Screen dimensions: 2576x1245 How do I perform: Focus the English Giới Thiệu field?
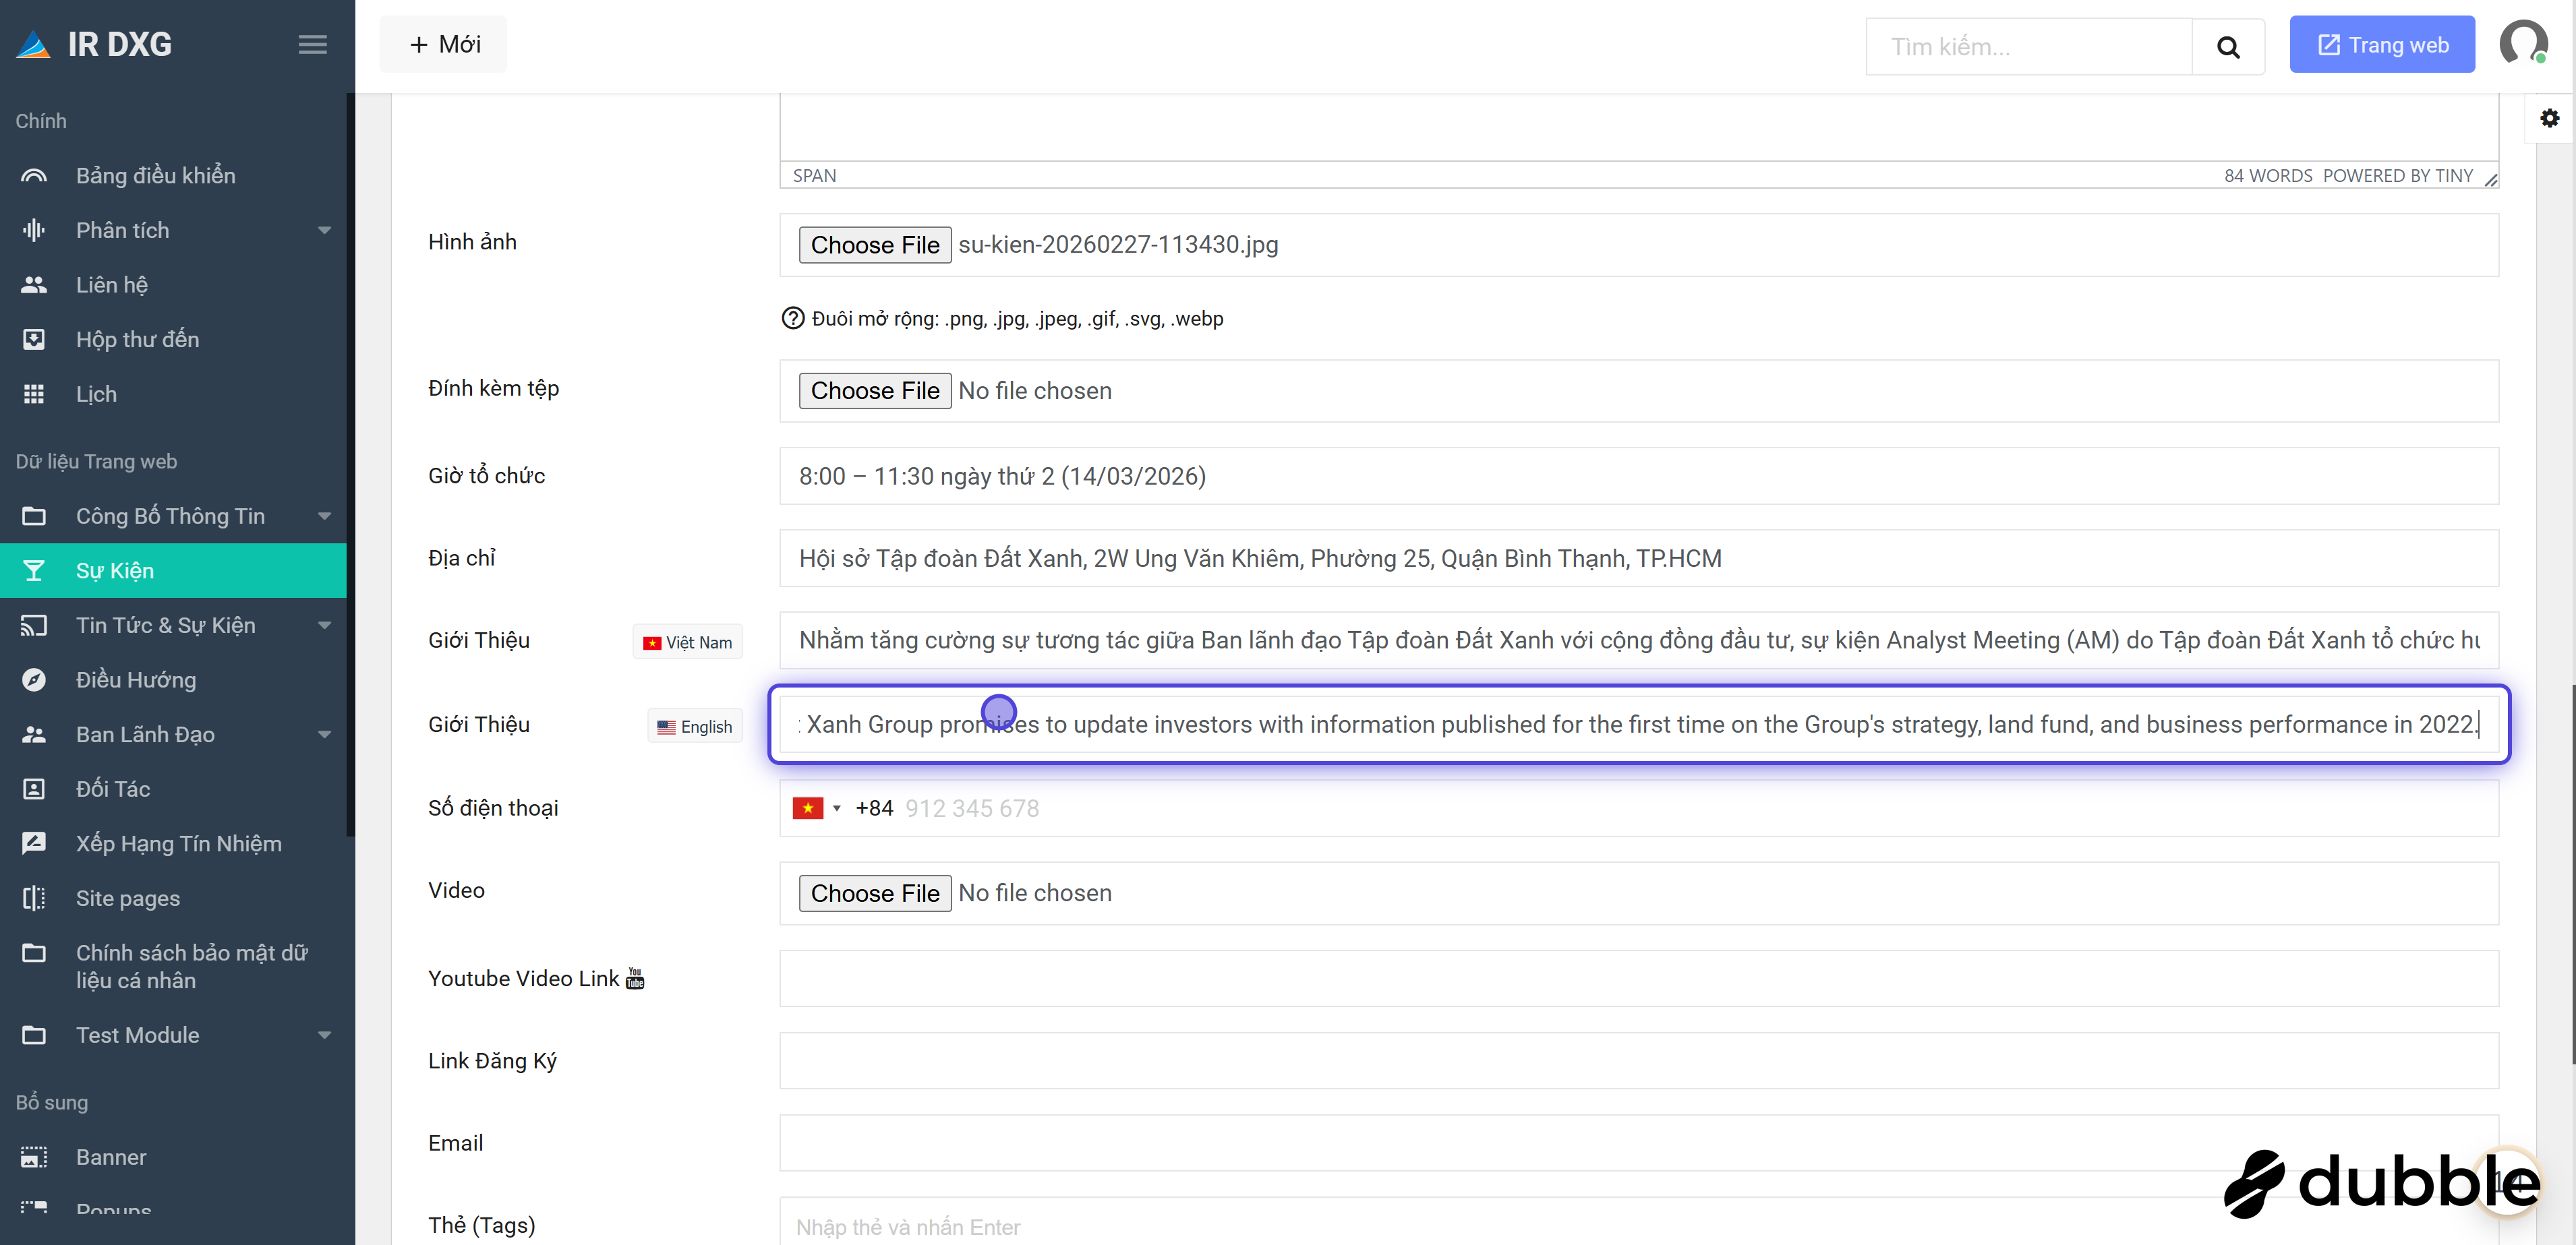point(1639,725)
